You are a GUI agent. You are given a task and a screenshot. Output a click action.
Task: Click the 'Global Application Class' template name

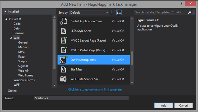coord(86,21)
